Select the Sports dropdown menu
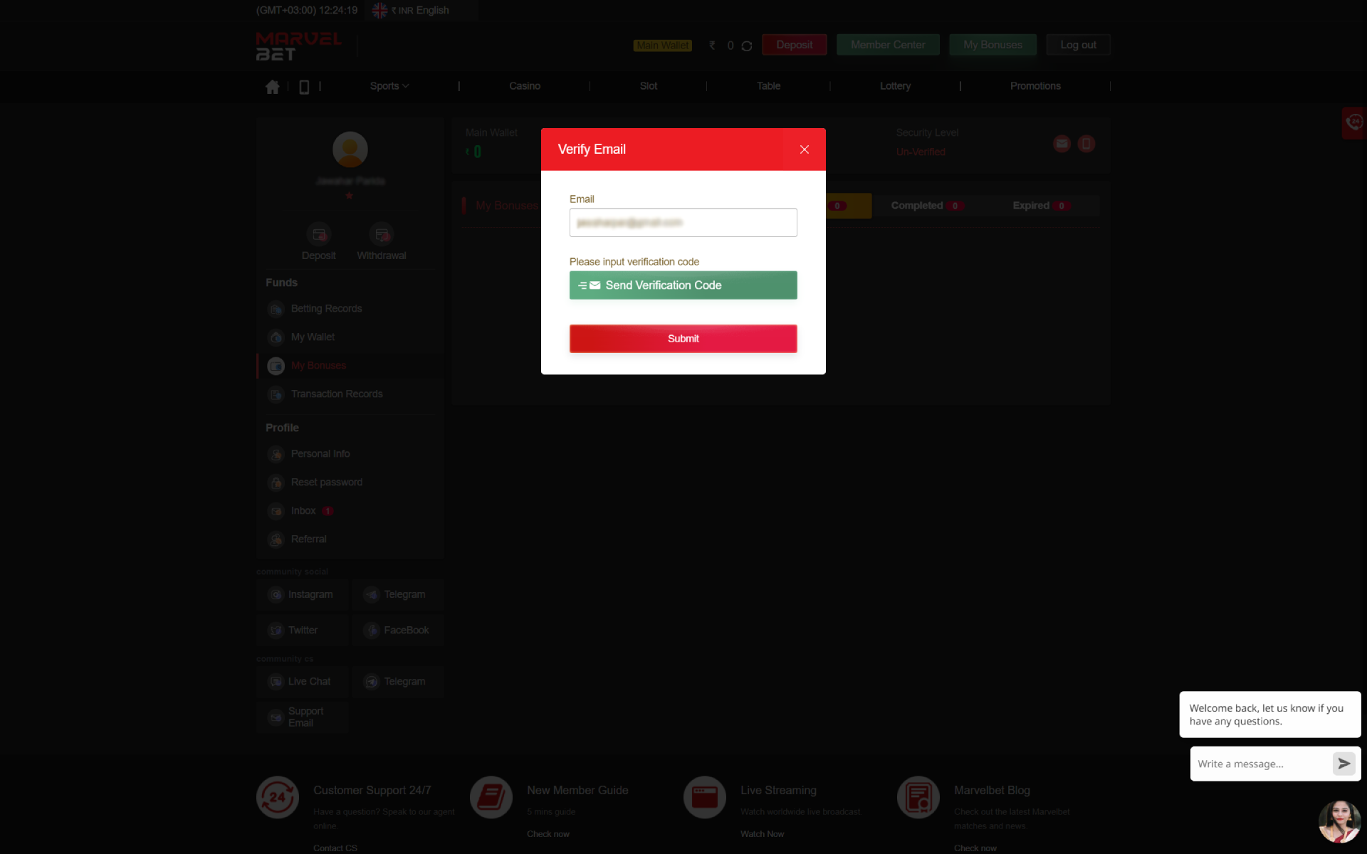1367x854 pixels. pos(389,85)
